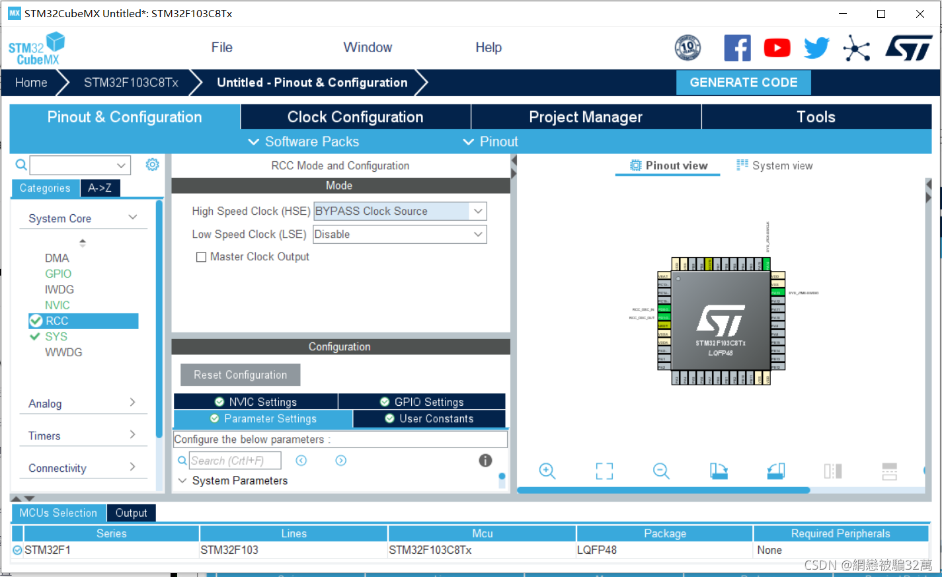Click the STM32F103C8Tx breadcrumb

coord(131,83)
